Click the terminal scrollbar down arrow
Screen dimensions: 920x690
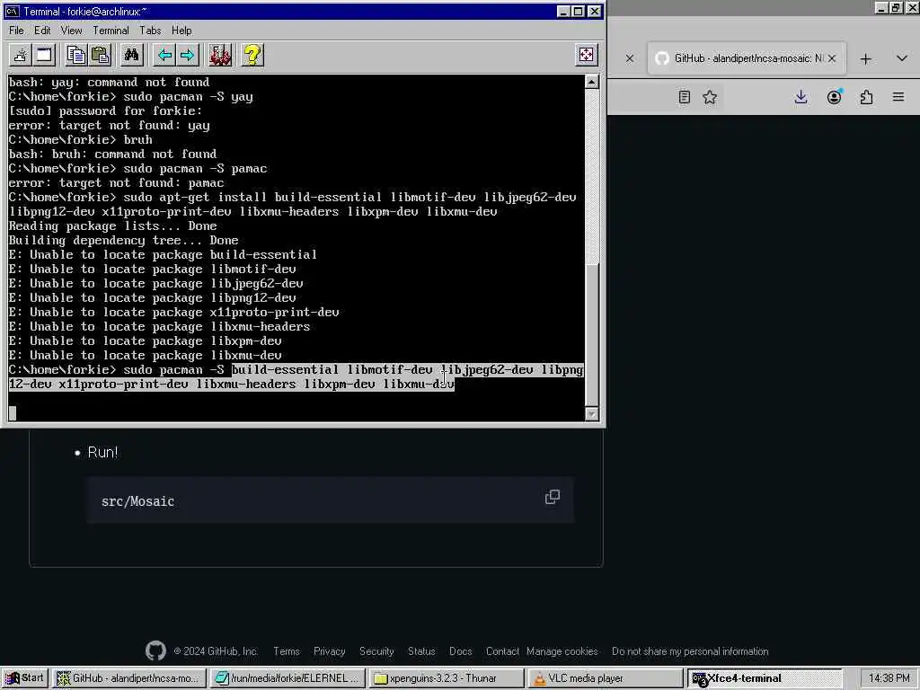[591, 413]
